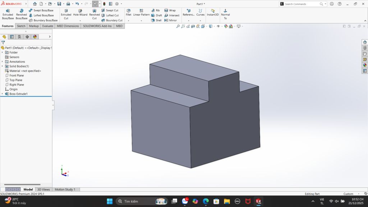Viewport: 368px width, 207px height.
Task: Select the Draft feature
Action: (157, 15)
